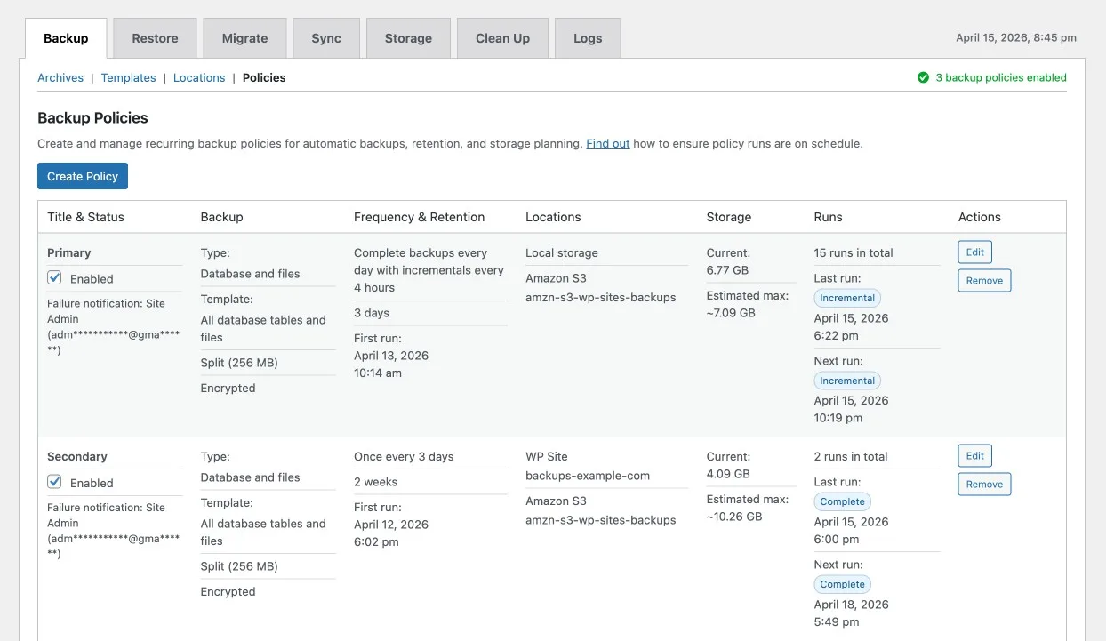Open the Storage tab
The image size is (1106, 641).
pos(408,38)
